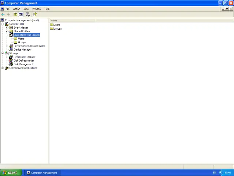The image size is (234, 176).
Task: Select the 'Users' label in tree
Action: pyautogui.click(x=21, y=38)
